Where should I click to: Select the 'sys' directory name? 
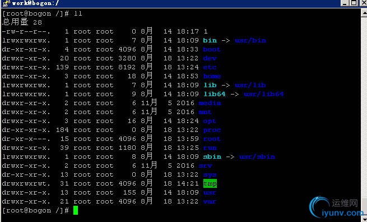[210, 174]
